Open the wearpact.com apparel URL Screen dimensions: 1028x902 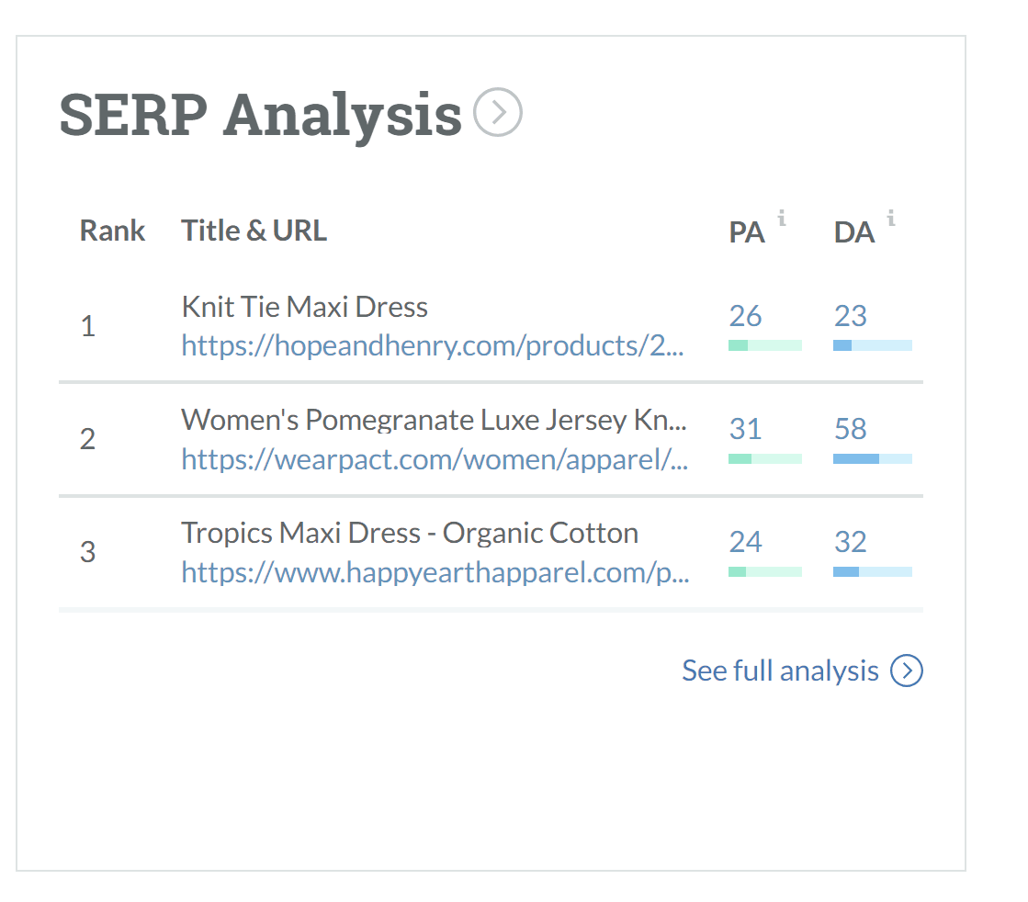(x=434, y=459)
